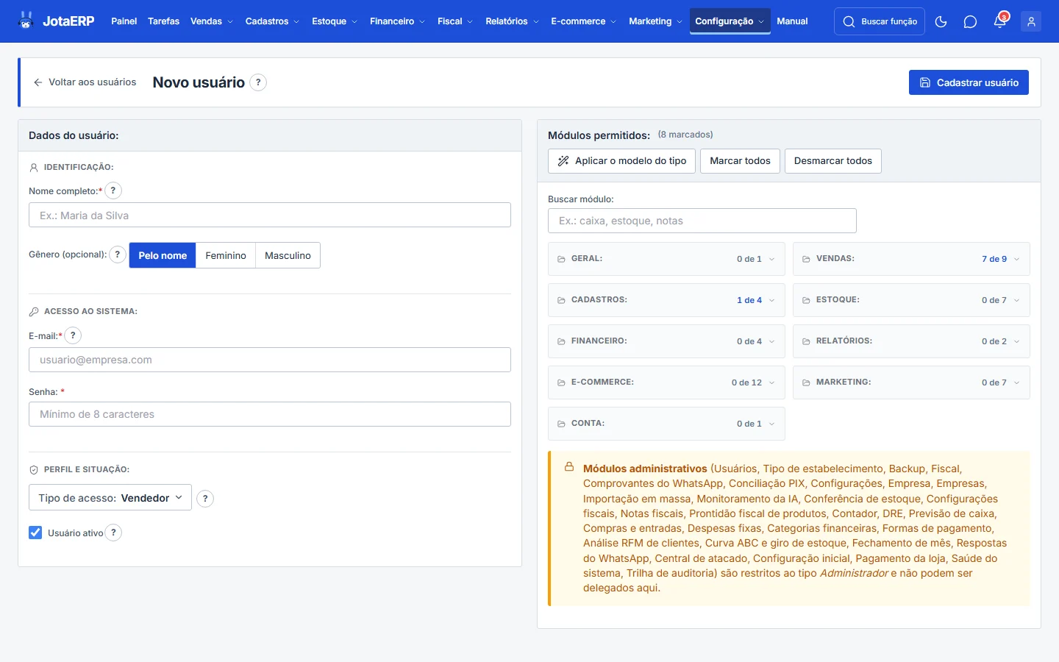The width and height of the screenshot is (1059, 662).
Task: Click the VENDAS module folder icon
Action: (806, 259)
